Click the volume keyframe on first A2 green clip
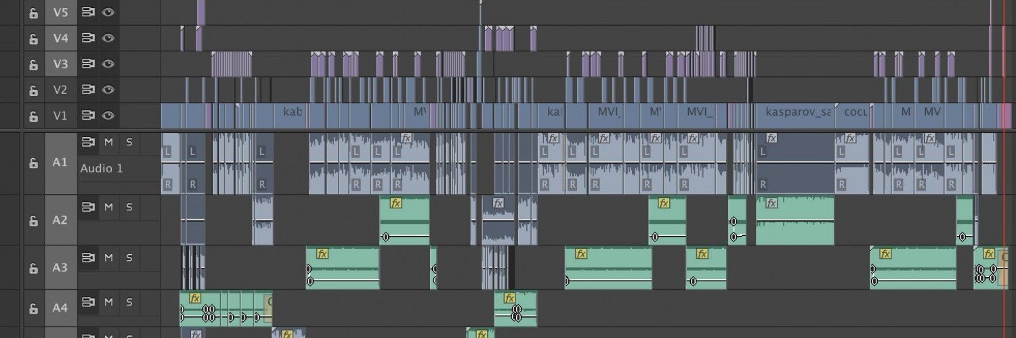 (385, 237)
